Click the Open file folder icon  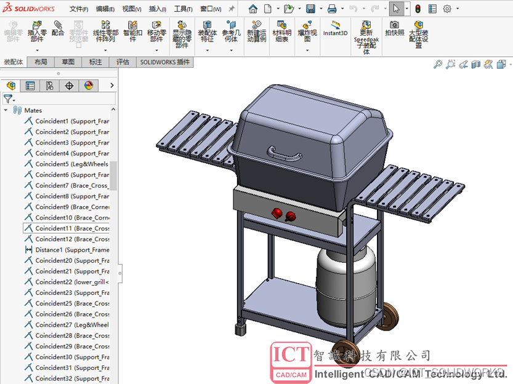coord(289,9)
